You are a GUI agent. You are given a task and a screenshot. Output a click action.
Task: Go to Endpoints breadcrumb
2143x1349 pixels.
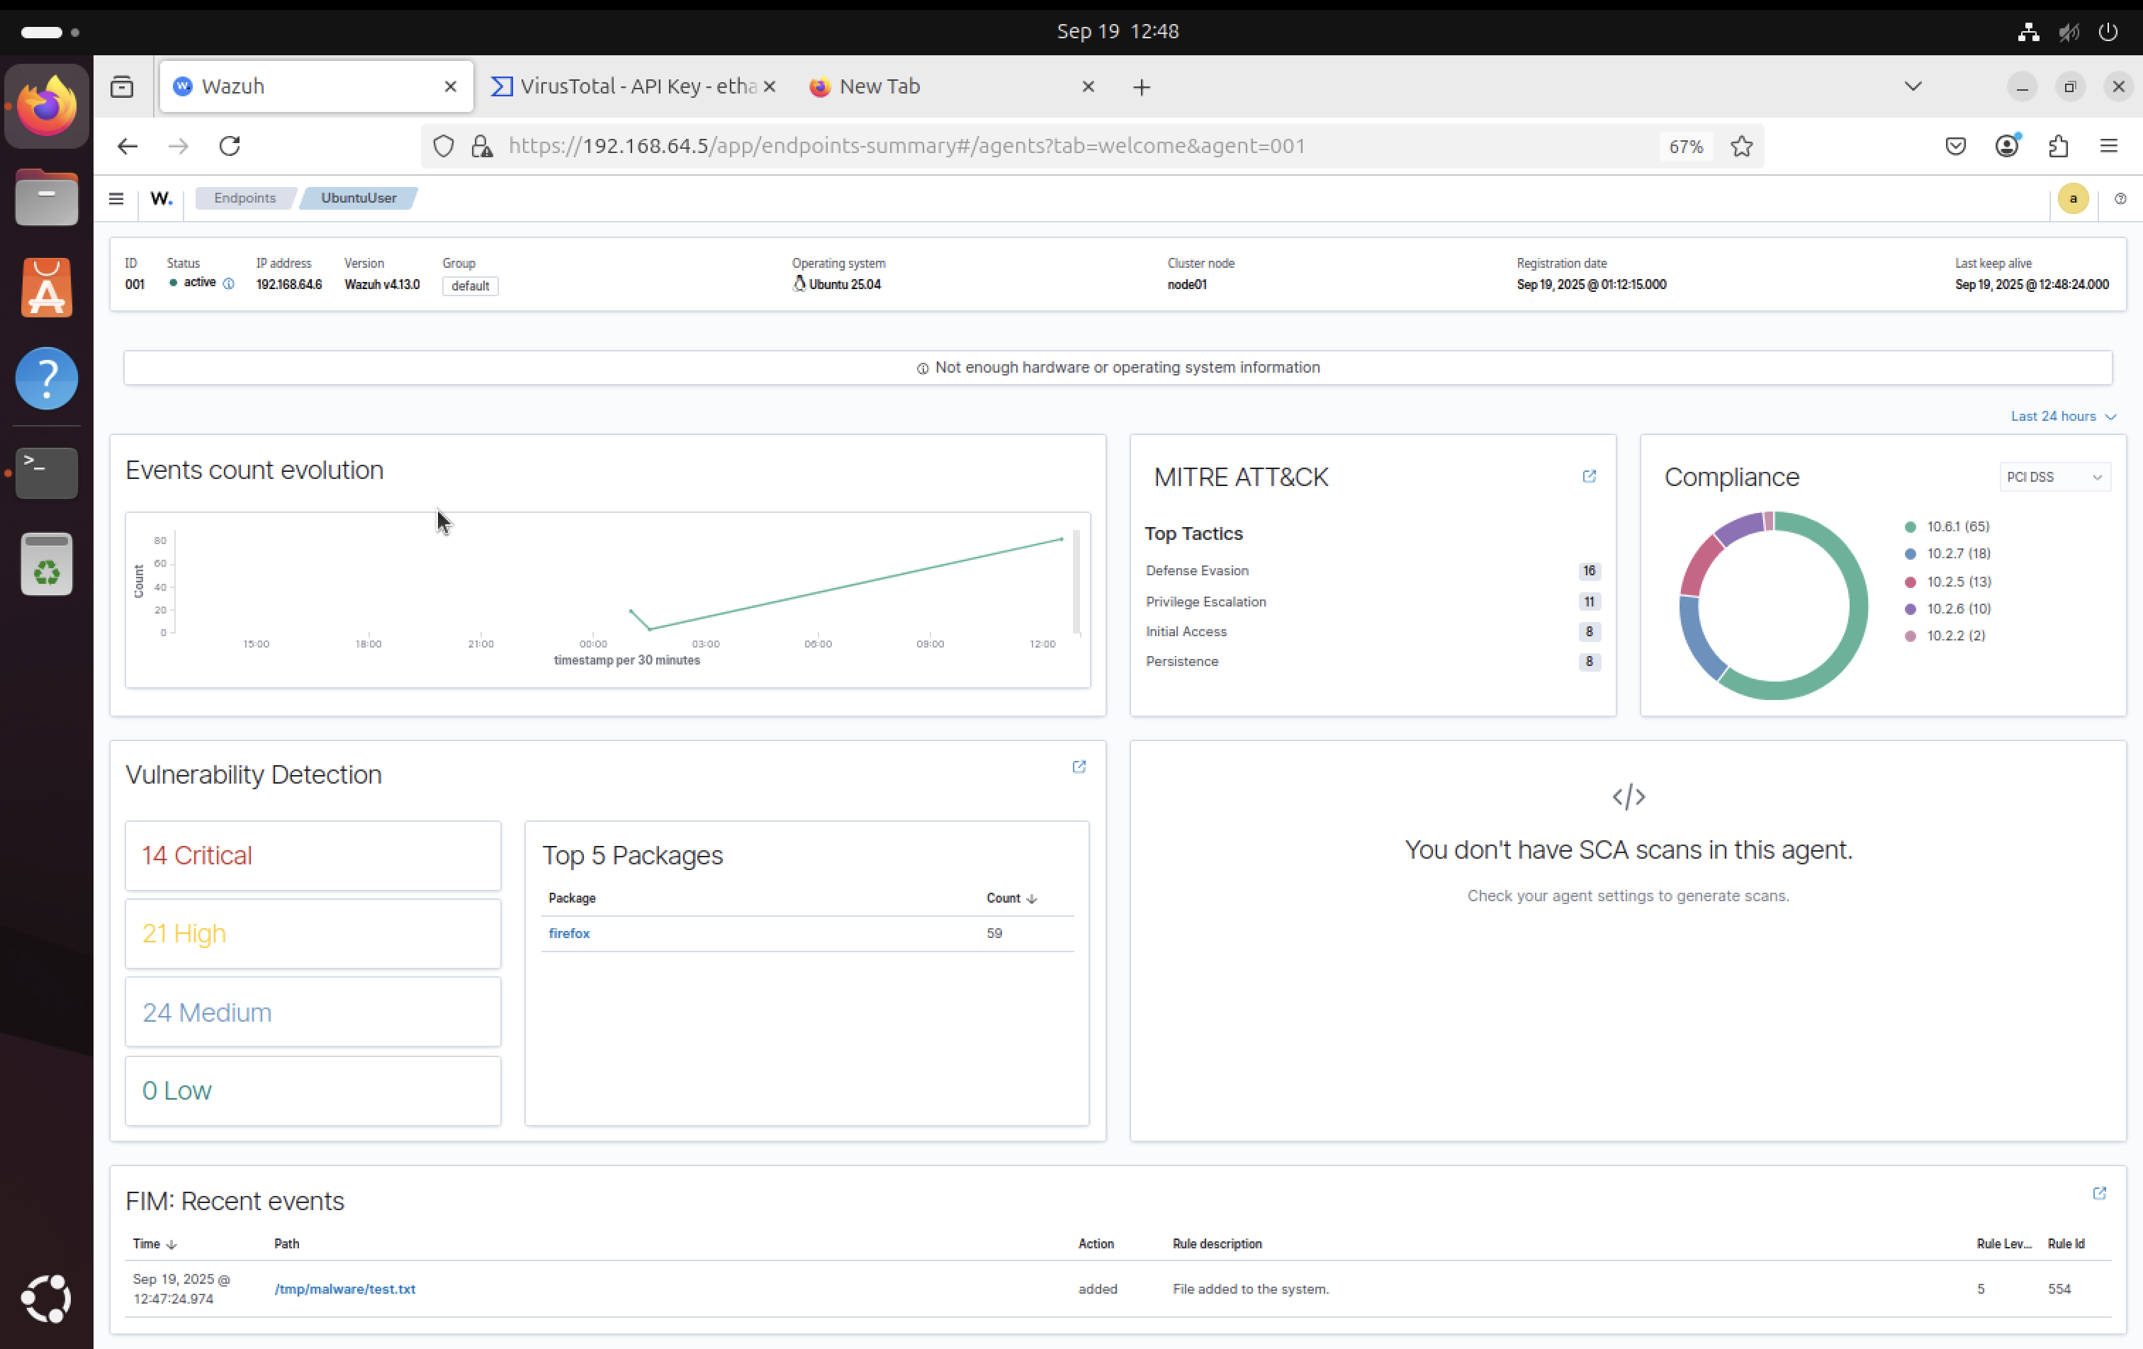[x=244, y=198]
